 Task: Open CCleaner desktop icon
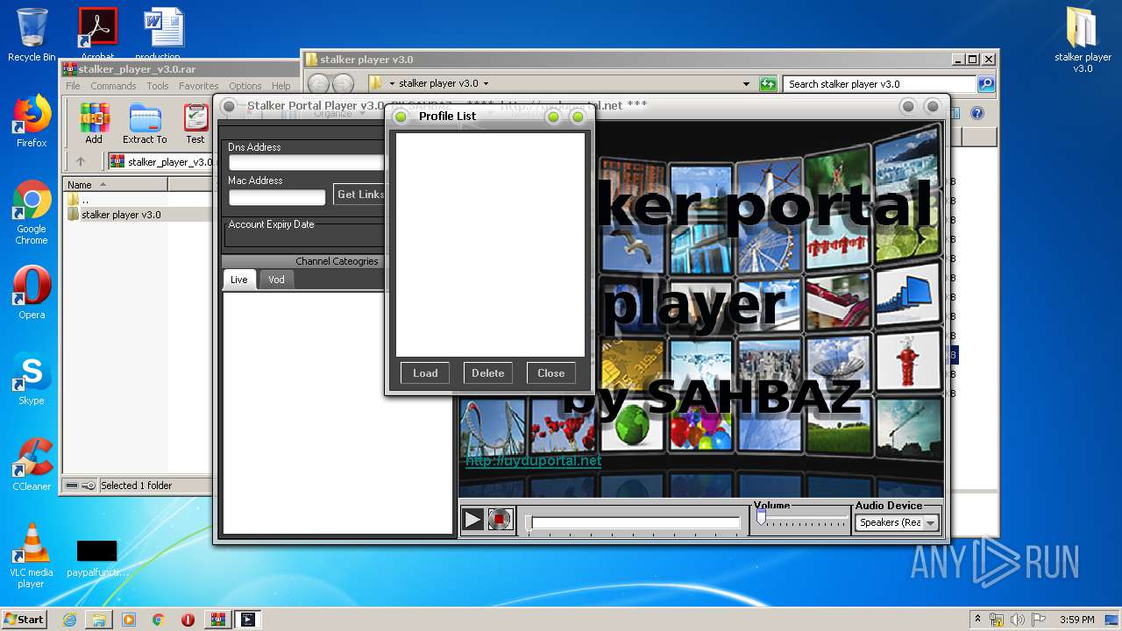[x=32, y=464]
